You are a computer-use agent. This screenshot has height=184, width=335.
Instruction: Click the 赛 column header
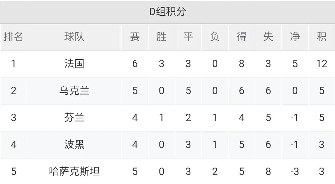point(135,37)
